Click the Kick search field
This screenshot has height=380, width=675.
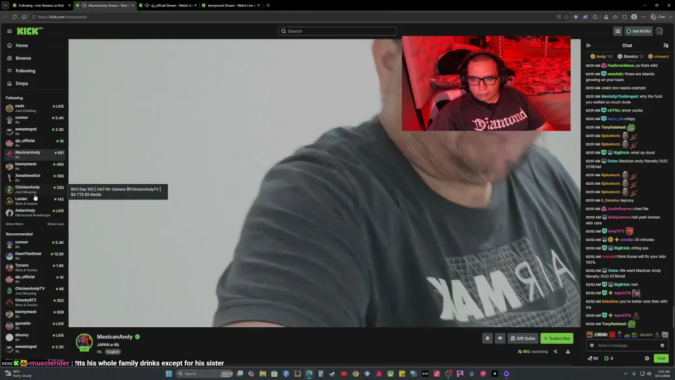[337, 31]
